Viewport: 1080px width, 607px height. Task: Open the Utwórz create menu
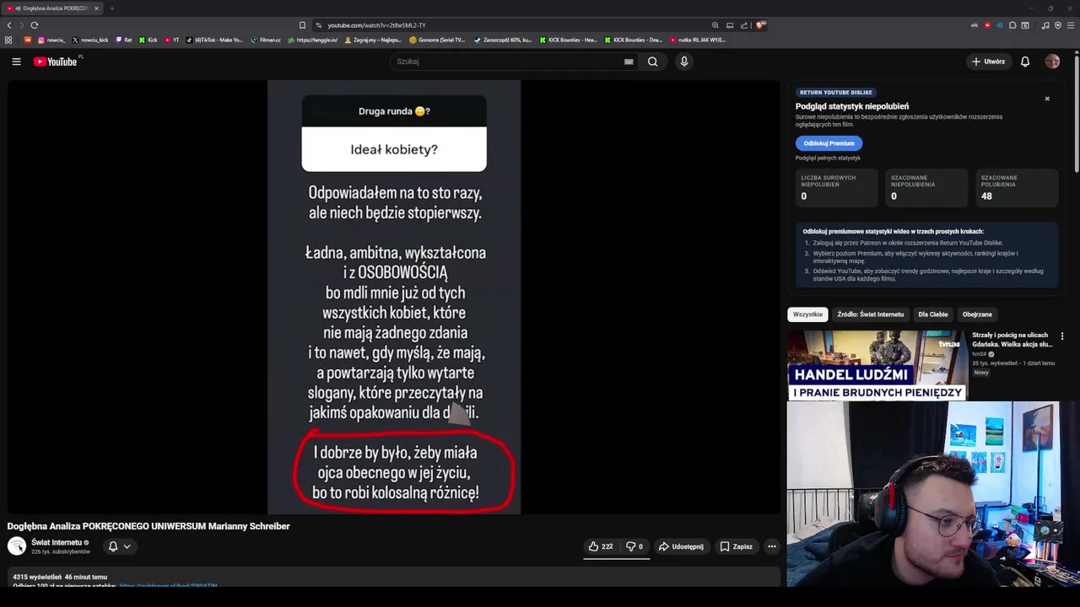[988, 62]
